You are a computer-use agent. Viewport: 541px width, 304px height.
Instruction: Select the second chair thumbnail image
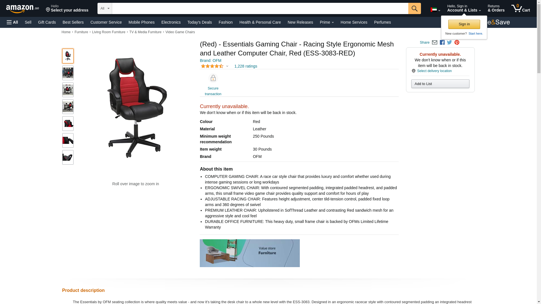[x=68, y=73]
